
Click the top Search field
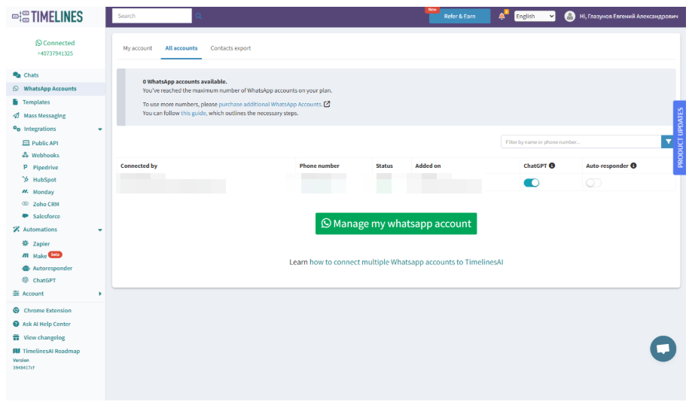click(x=152, y=16)
